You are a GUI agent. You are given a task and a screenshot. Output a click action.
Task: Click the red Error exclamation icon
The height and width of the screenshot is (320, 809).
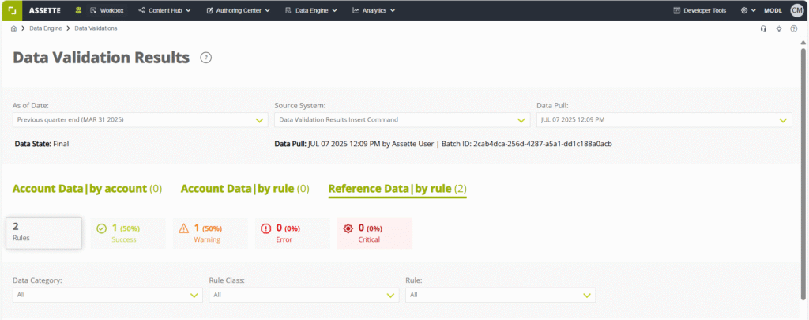coord(265,228)
